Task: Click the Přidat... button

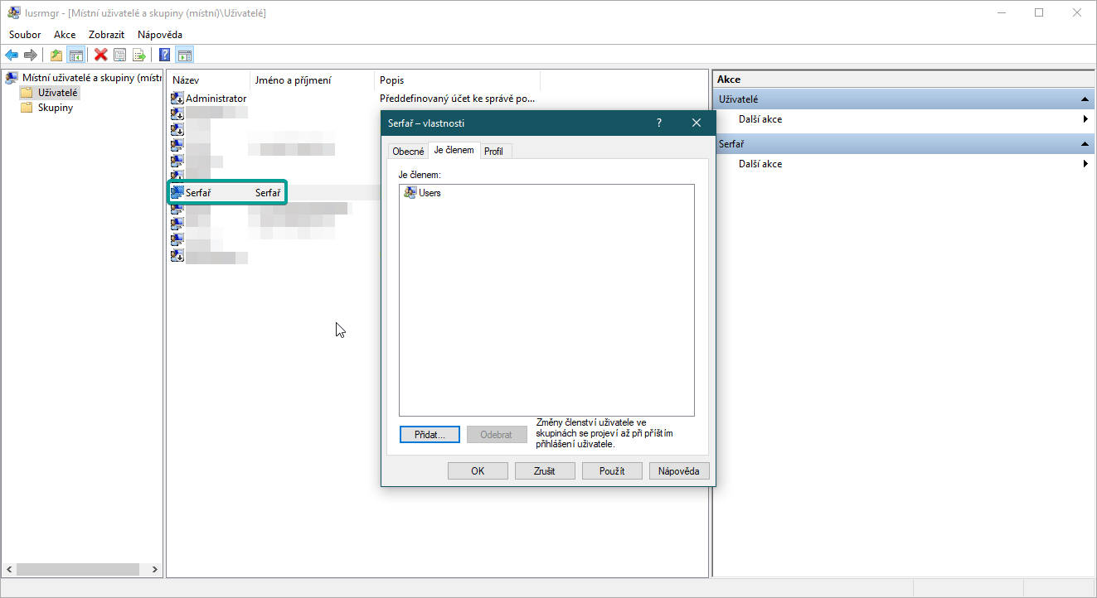Action: 430,435
